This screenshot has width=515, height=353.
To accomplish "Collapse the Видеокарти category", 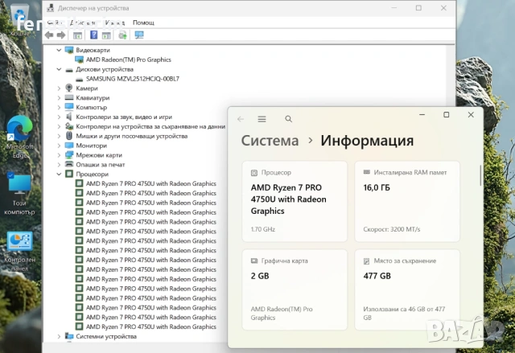I will coord(59,50).
